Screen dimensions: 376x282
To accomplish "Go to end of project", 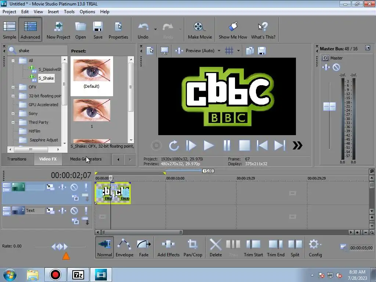I will (x=279, y=145).
